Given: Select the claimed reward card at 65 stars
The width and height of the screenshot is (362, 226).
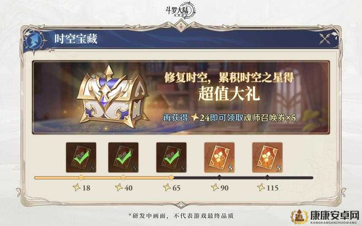Looking at the screenshot, I should point(171,157).
